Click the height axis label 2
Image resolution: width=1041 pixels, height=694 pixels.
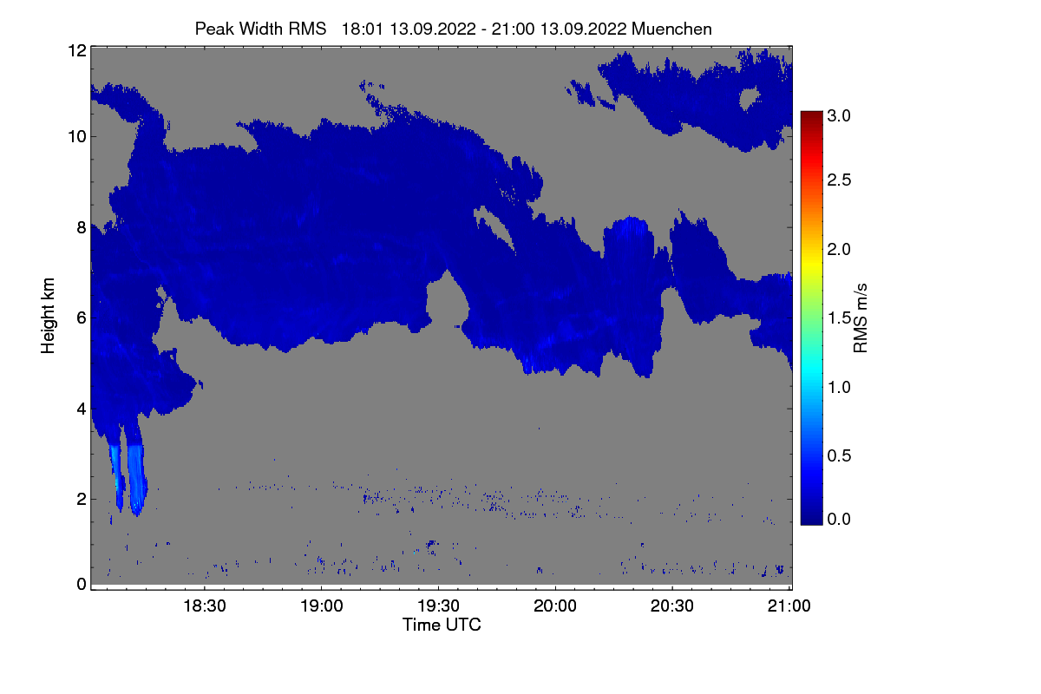pos(82,499)
